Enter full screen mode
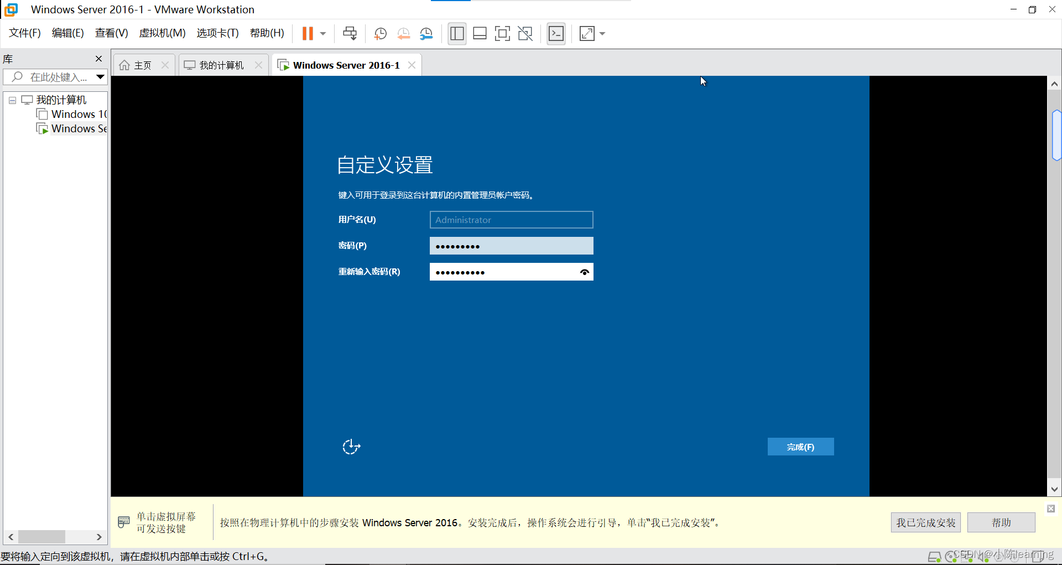The width and height of the screenshot is (1062, 565). tap(502, 34)
